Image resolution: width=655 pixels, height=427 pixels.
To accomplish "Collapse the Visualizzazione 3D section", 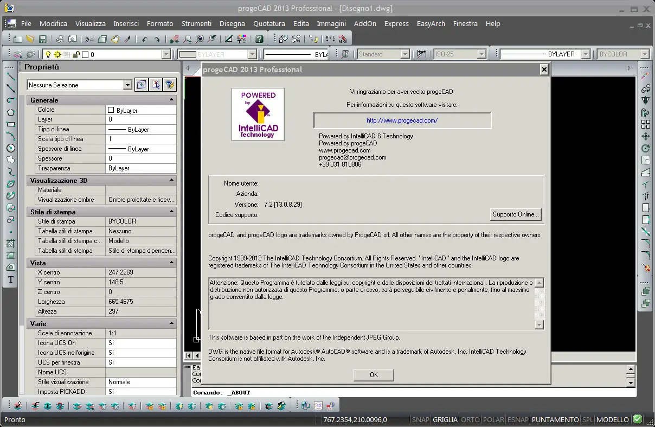I will click(x=171, y=180).
